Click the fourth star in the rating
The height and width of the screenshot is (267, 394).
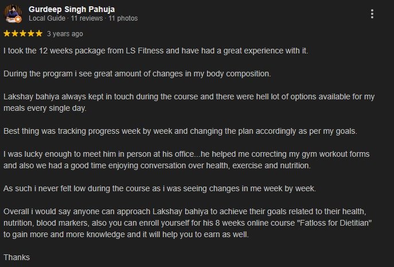click(31, 33)
